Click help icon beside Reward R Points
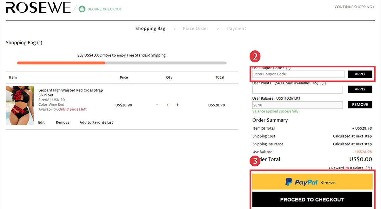The image size is (381, 209). pos(368,168)
